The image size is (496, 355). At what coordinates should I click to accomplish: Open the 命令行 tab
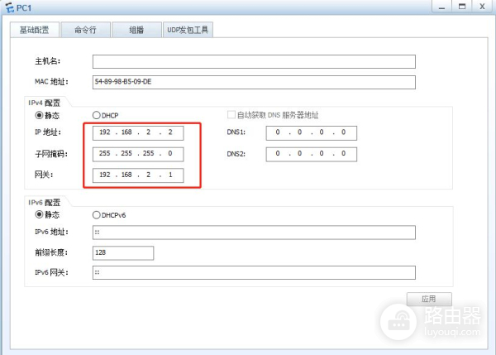85,30
